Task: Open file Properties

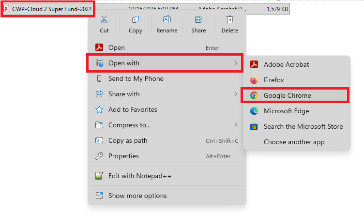Action: coord(123,156)
